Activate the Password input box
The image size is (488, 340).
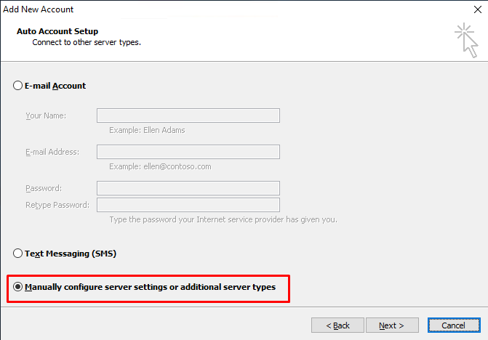point(188,188)
